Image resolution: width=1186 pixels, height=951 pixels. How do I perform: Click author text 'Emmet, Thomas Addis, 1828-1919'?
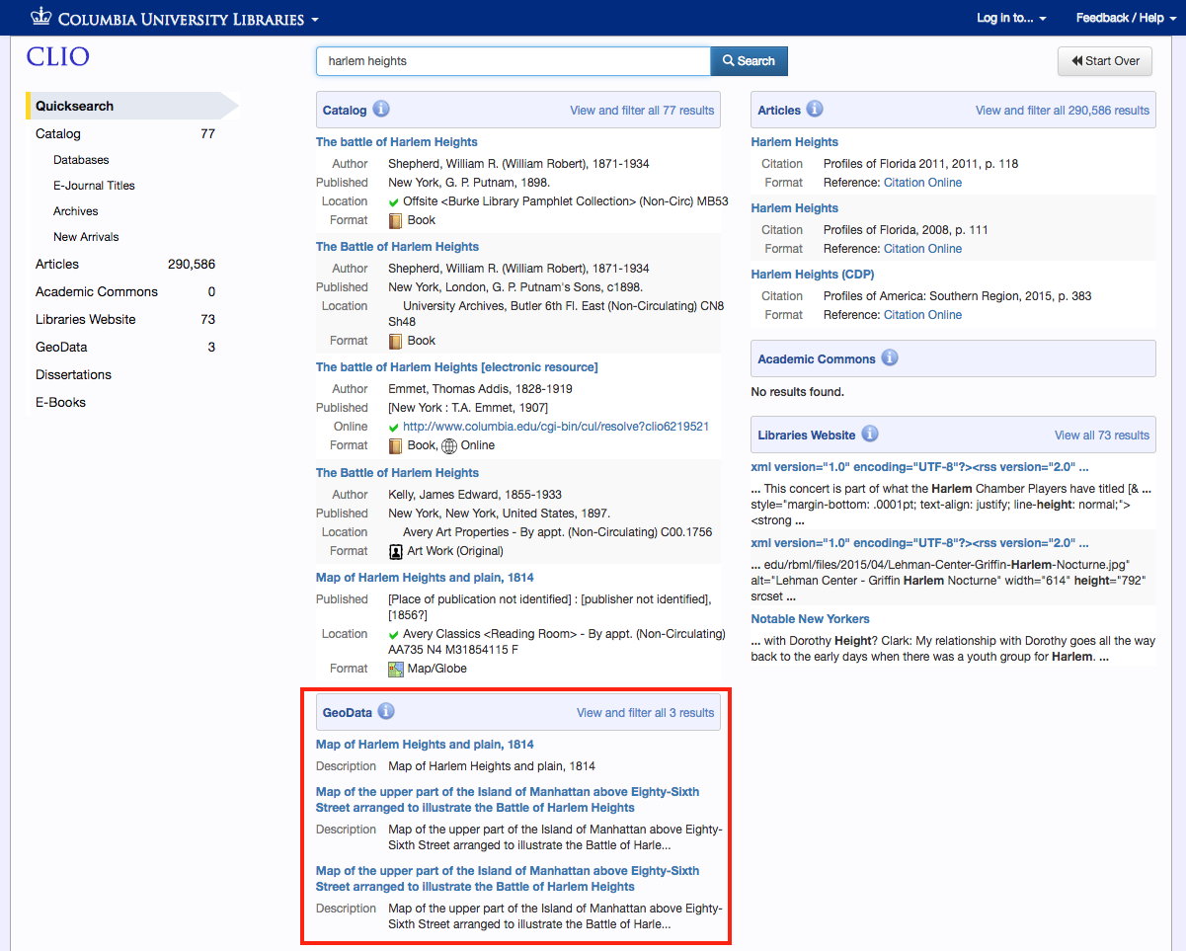(x=480, y=389)
